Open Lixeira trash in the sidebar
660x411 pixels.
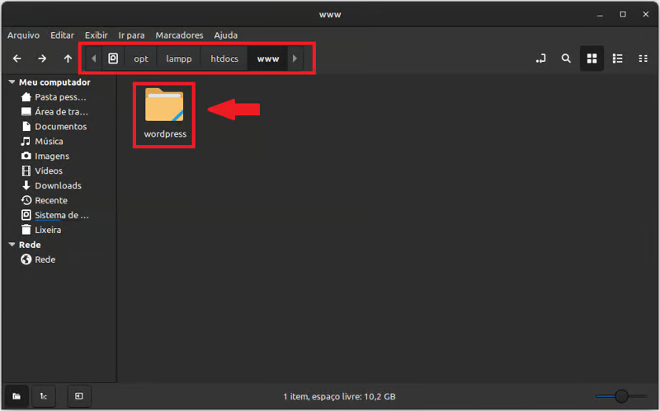click(41, 230)
